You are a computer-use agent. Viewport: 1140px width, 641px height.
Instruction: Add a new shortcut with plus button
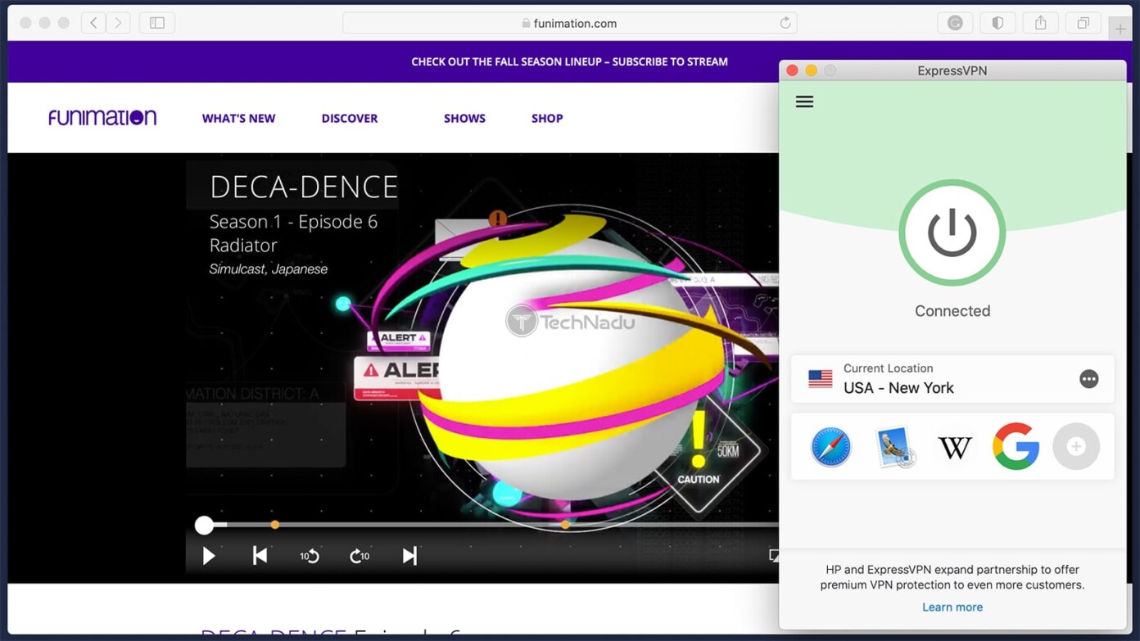(x=1076, y=446)
